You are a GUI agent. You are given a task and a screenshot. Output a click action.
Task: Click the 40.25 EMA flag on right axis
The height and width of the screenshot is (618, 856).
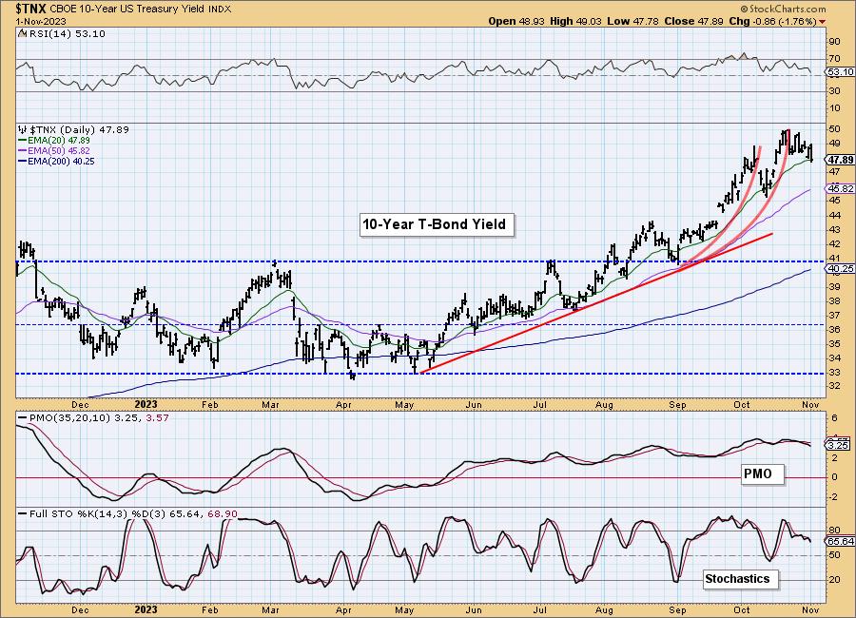[841, 269]
